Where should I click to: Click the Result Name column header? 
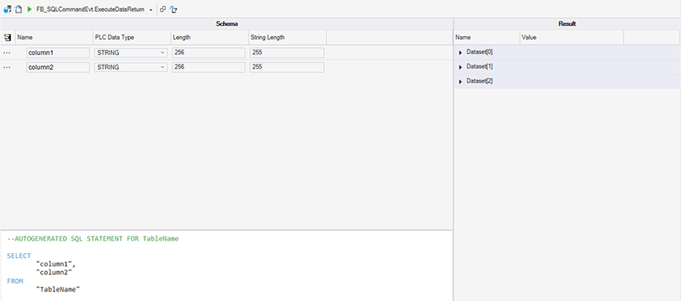tap(487, 38)
